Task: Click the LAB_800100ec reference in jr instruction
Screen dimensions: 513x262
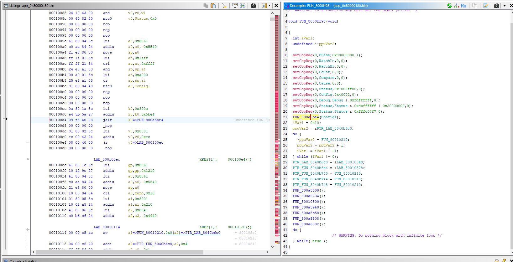Action: (150, 142)
